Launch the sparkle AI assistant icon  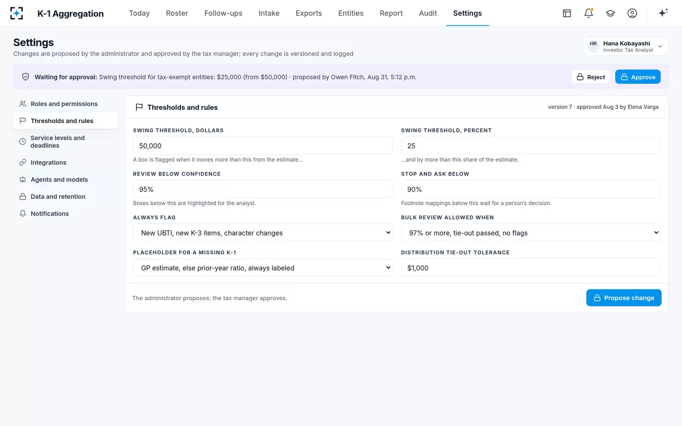663,13
